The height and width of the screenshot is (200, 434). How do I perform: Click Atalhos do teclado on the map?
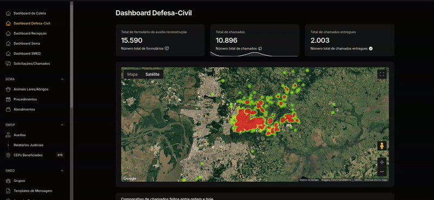pos(309,180)
